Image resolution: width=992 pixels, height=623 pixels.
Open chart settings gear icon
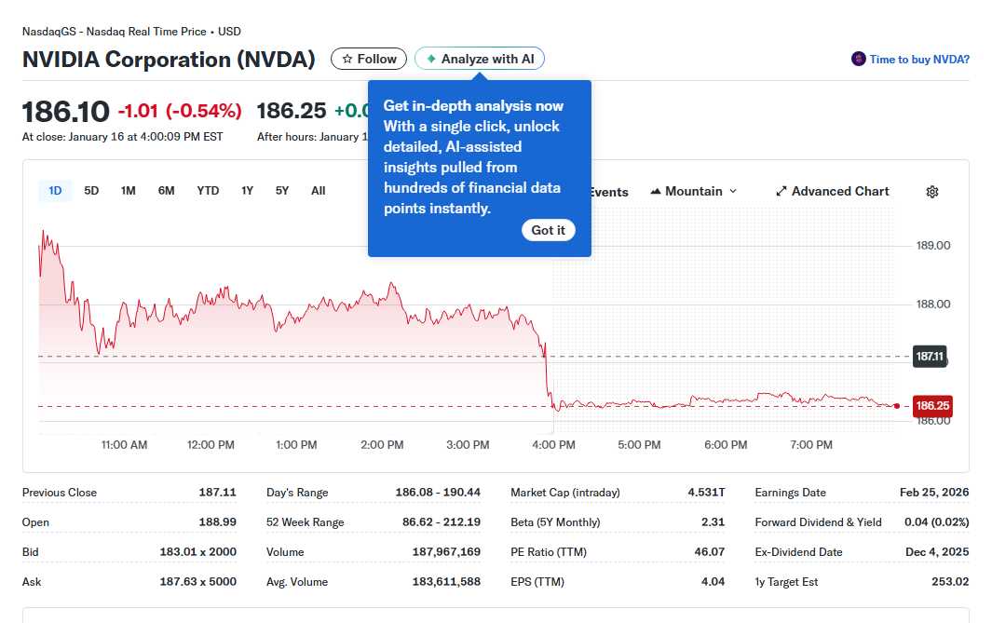coord(932,192)
